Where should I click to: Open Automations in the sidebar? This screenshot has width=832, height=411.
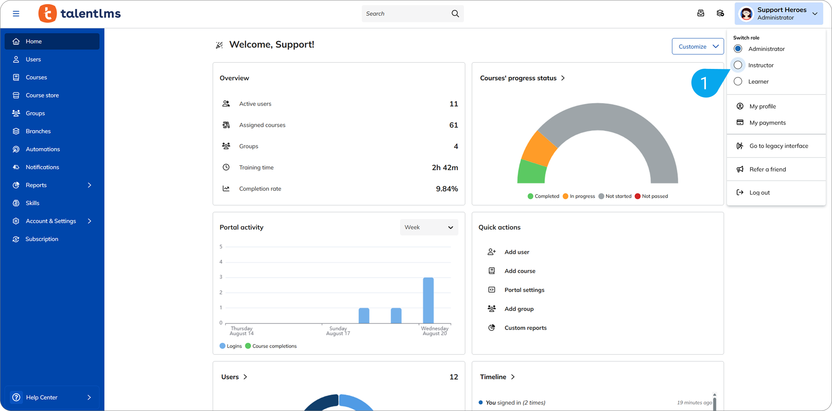(43, 149)
